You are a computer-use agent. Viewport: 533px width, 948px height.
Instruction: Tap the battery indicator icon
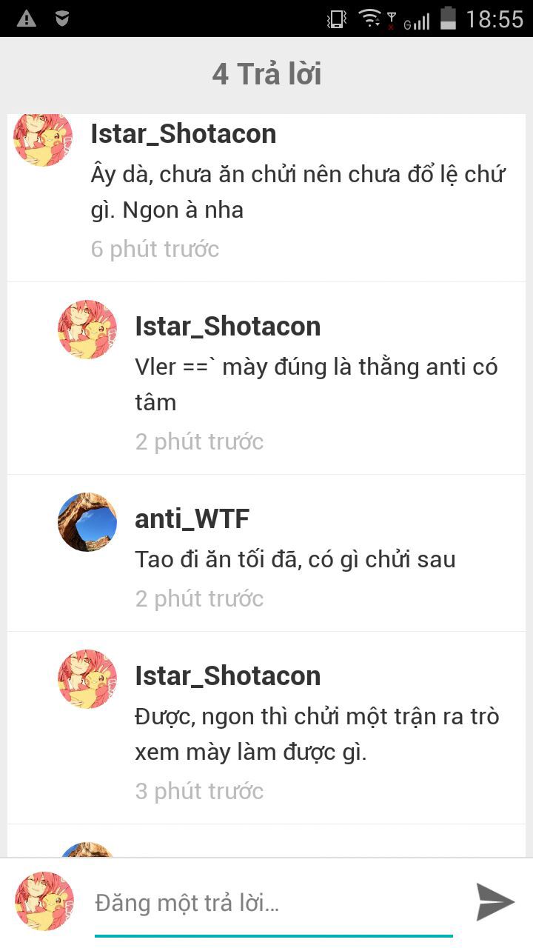pos(448,18)
